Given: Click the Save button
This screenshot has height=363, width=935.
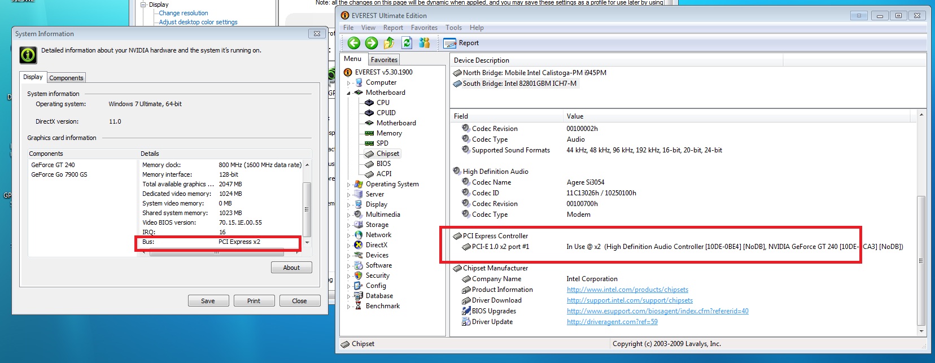Looking at the screenshot, I should click(x=208, y=301).
